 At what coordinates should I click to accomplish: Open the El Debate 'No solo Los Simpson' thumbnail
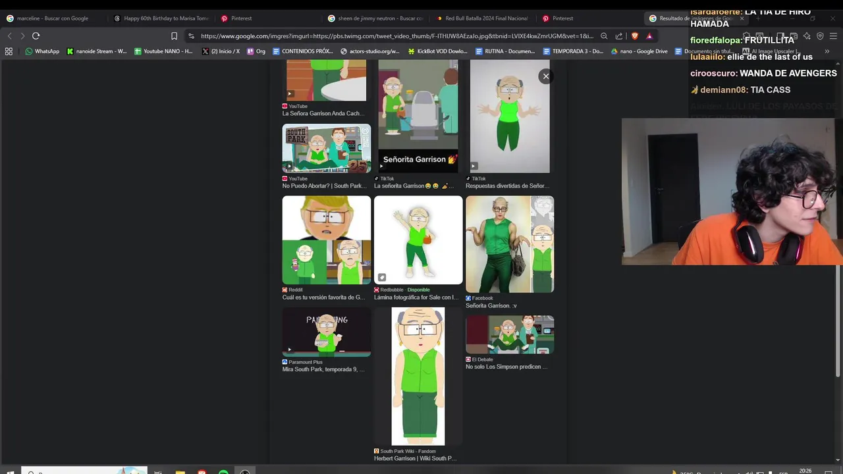(510, 334)
